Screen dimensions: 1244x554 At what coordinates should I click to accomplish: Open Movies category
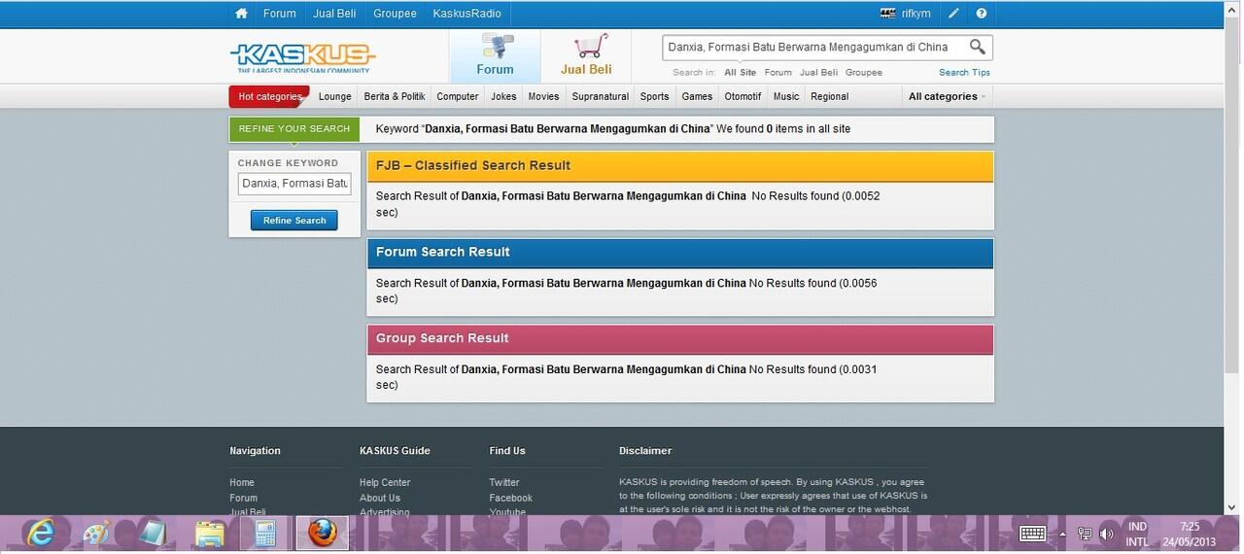543,96
